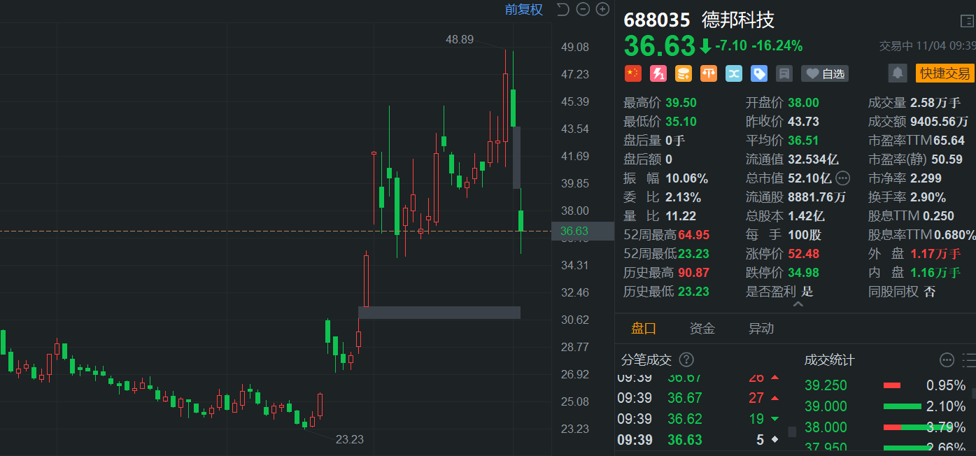Click the current price 36.63 headline
Viewport: 976px width, 456px height.
(x=660, y=45)
